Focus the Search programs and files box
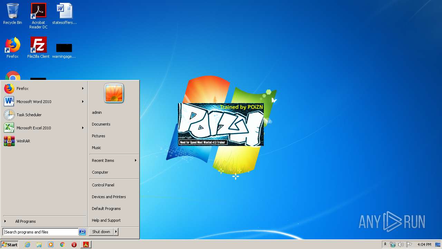 [41, 232]
